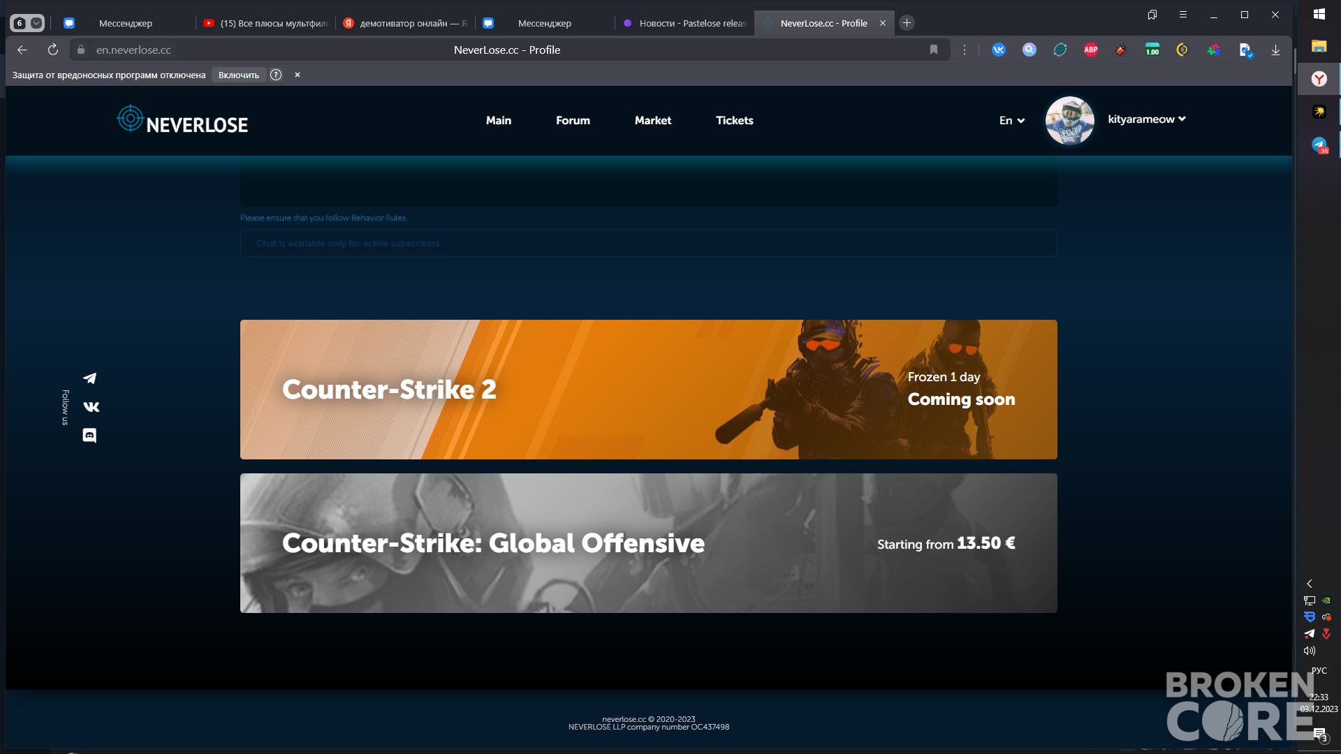Open the browser downloads arrow icon
Image resolution: width=1341 pixels, height=754 pixels.
tap(1275, 50)
